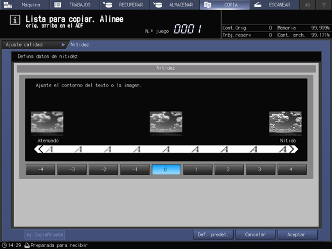Click the arrow next to Ajuste calidad

[x=63, y=45]
